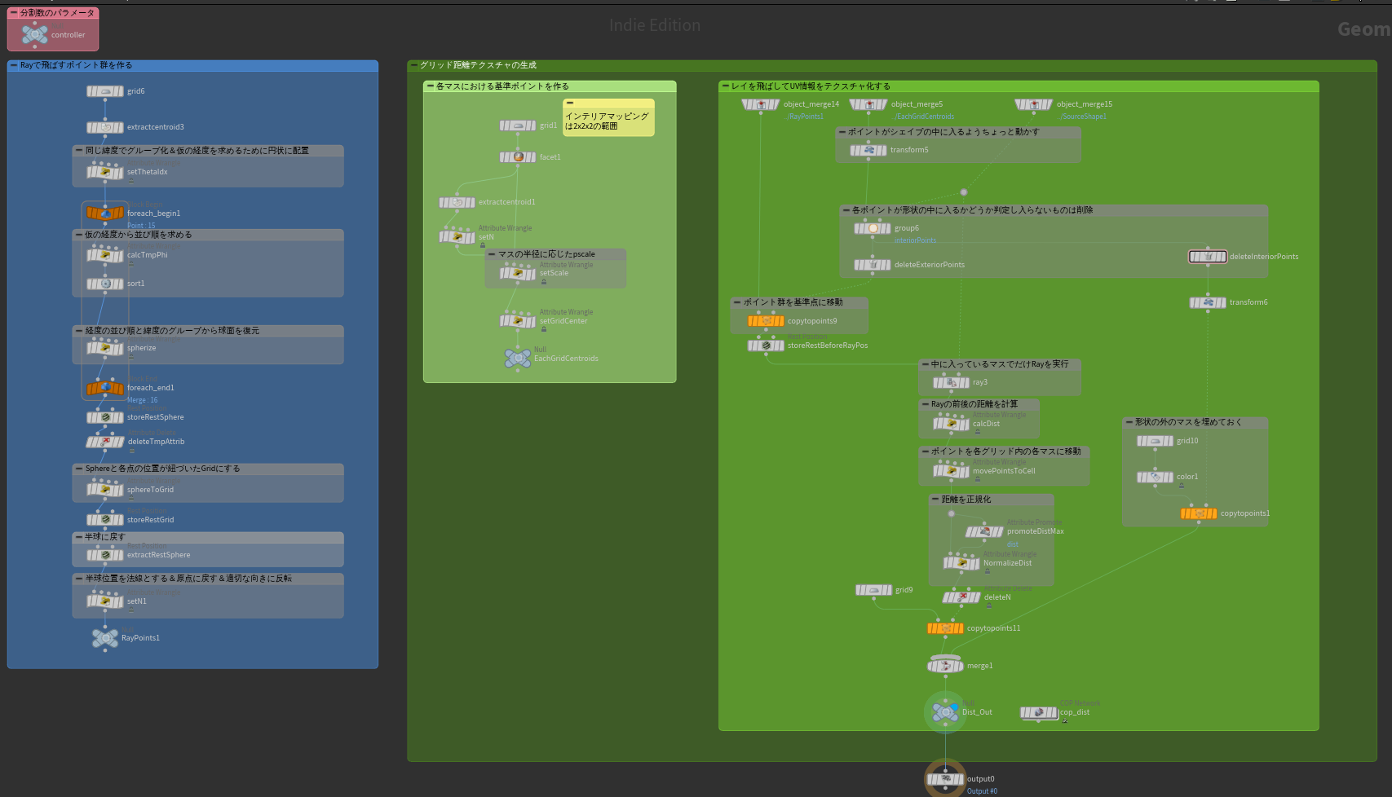1392x797 pixels.
Task: Select the Dist_Out null node icon
Action: [x=945, y=712]
